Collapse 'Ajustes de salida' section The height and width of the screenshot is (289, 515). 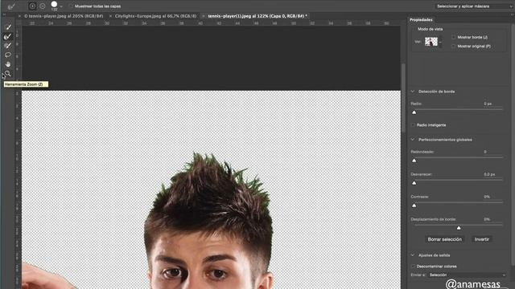[413, 255]
